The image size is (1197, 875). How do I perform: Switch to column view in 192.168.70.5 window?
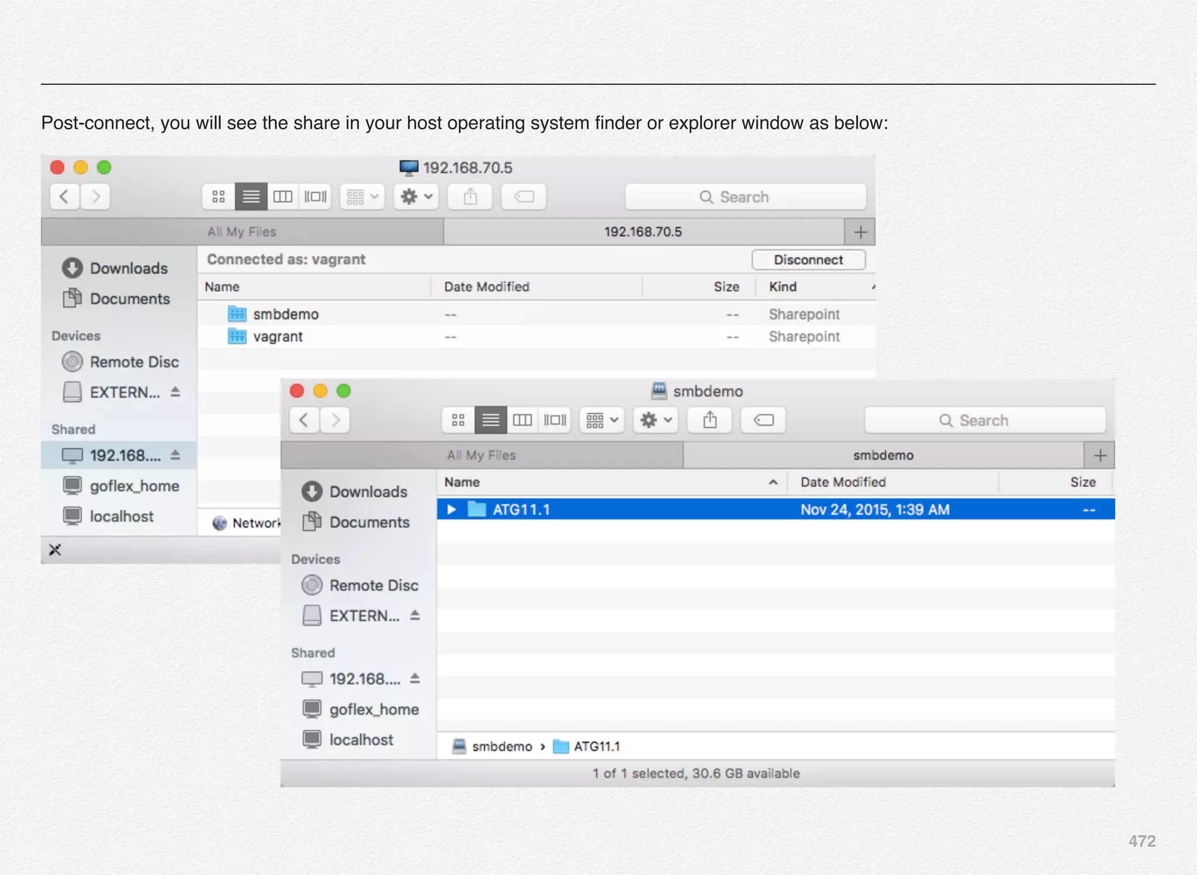tap(283, 197)
